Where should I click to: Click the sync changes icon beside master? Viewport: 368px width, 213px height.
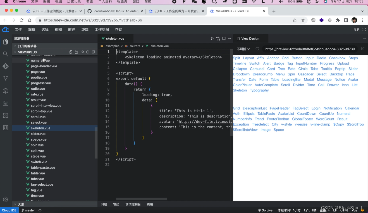click(x=40, y=210)
